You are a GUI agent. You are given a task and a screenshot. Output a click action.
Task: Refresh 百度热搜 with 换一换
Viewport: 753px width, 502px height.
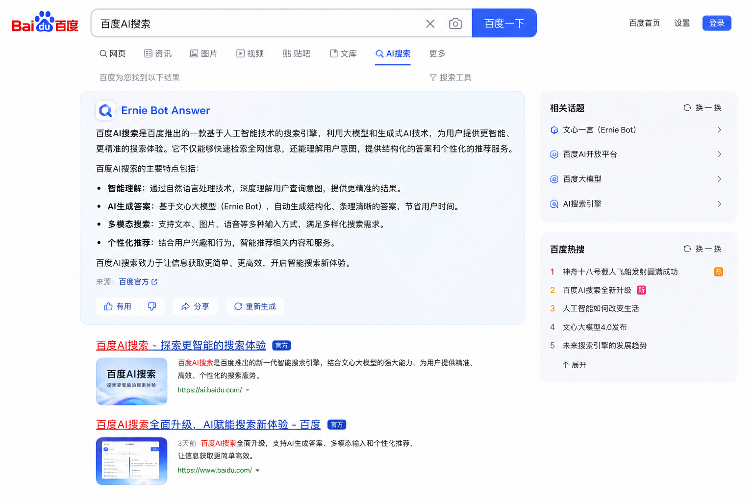[702, 249]
